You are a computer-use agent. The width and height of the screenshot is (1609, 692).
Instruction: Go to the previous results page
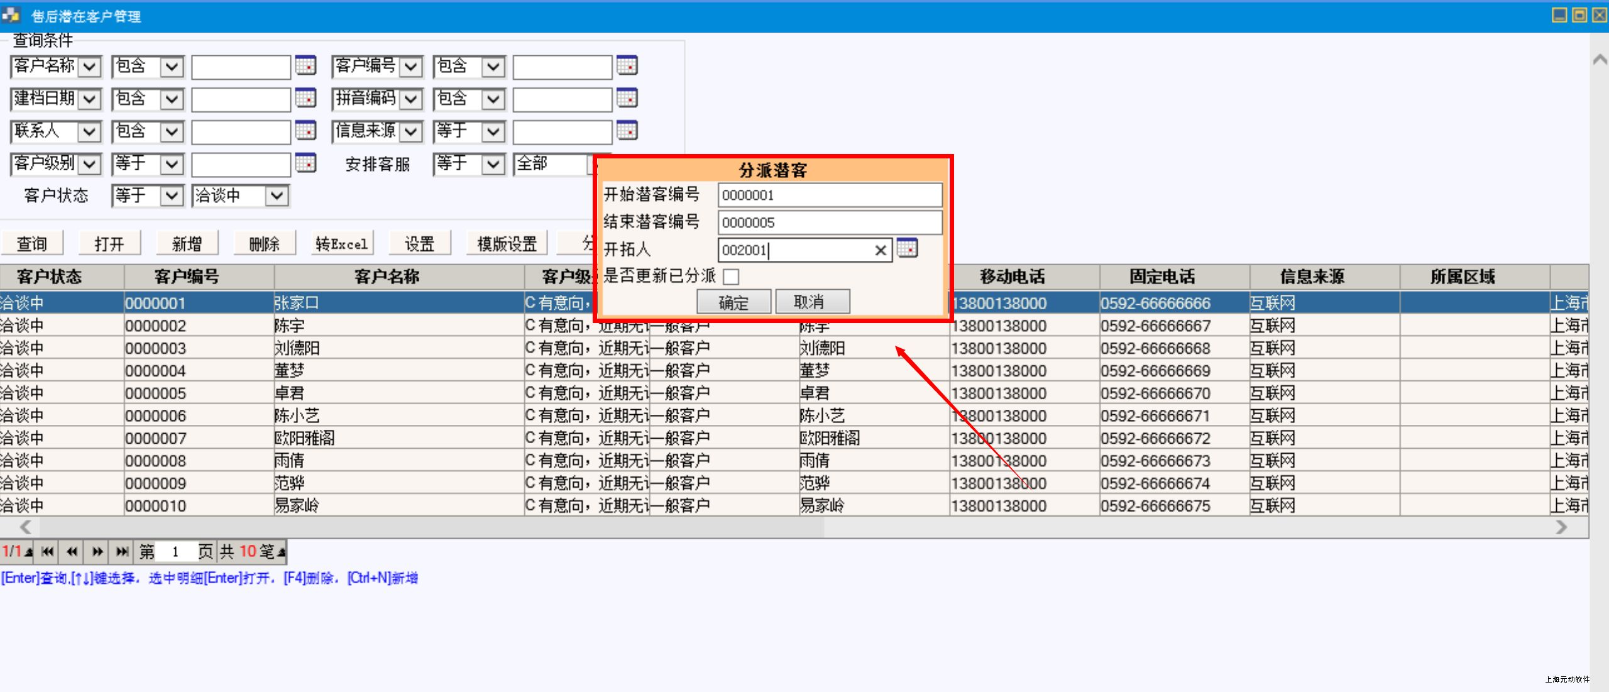click(72, 552)
